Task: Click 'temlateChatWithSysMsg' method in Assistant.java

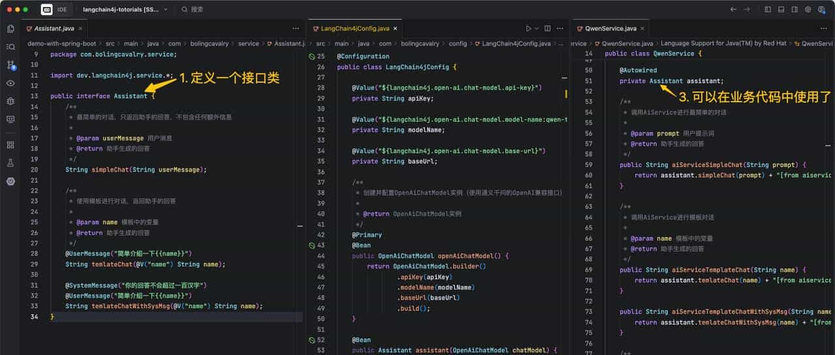Action: coord(130,306)
